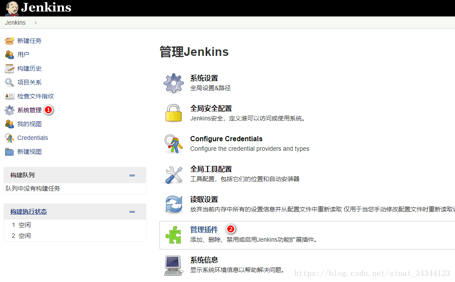
Task: Click the wrench and screwdriver 全局工具配置 icon
Action: pos(173,175)
